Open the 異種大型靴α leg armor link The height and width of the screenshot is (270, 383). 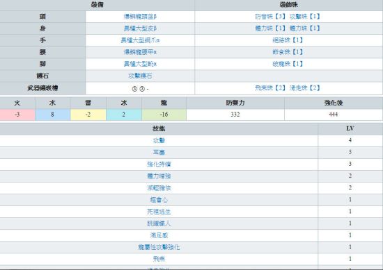click(x=140, y=64)
